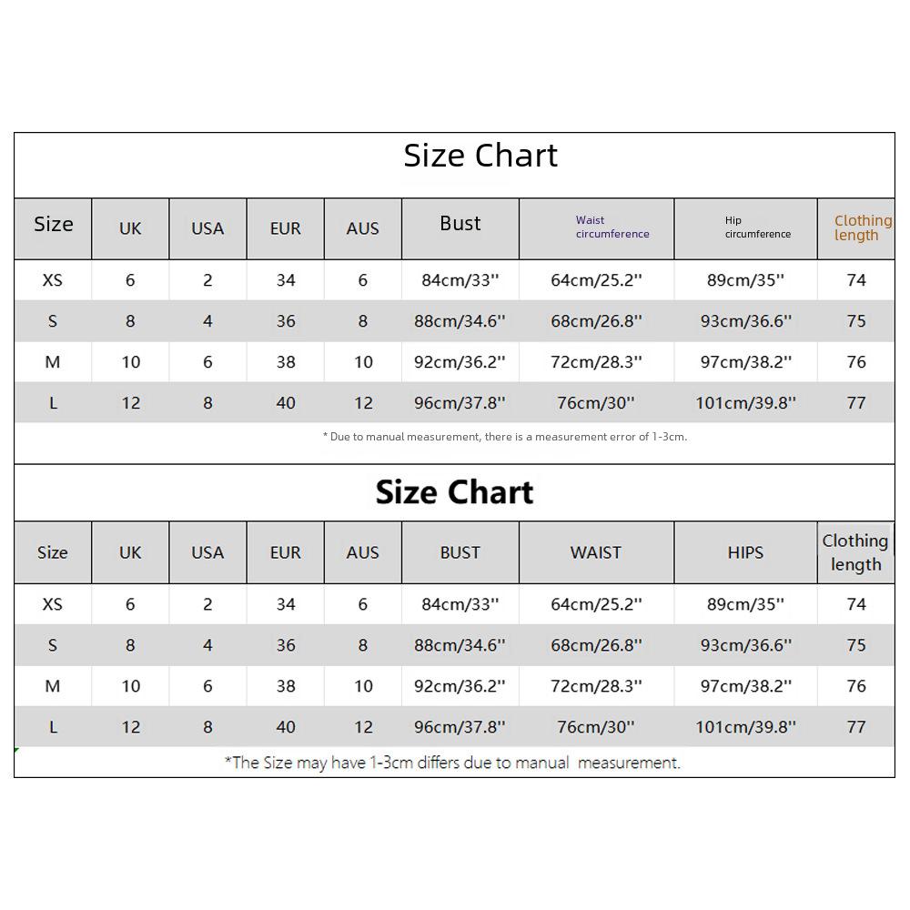This screenshot has height=910, width=910.
Task: Click the top Size Chart title
Action: point(480,156)
